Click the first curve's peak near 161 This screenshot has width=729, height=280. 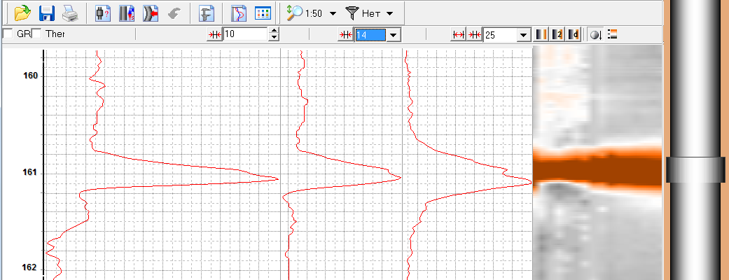click(x=277, y=178)
